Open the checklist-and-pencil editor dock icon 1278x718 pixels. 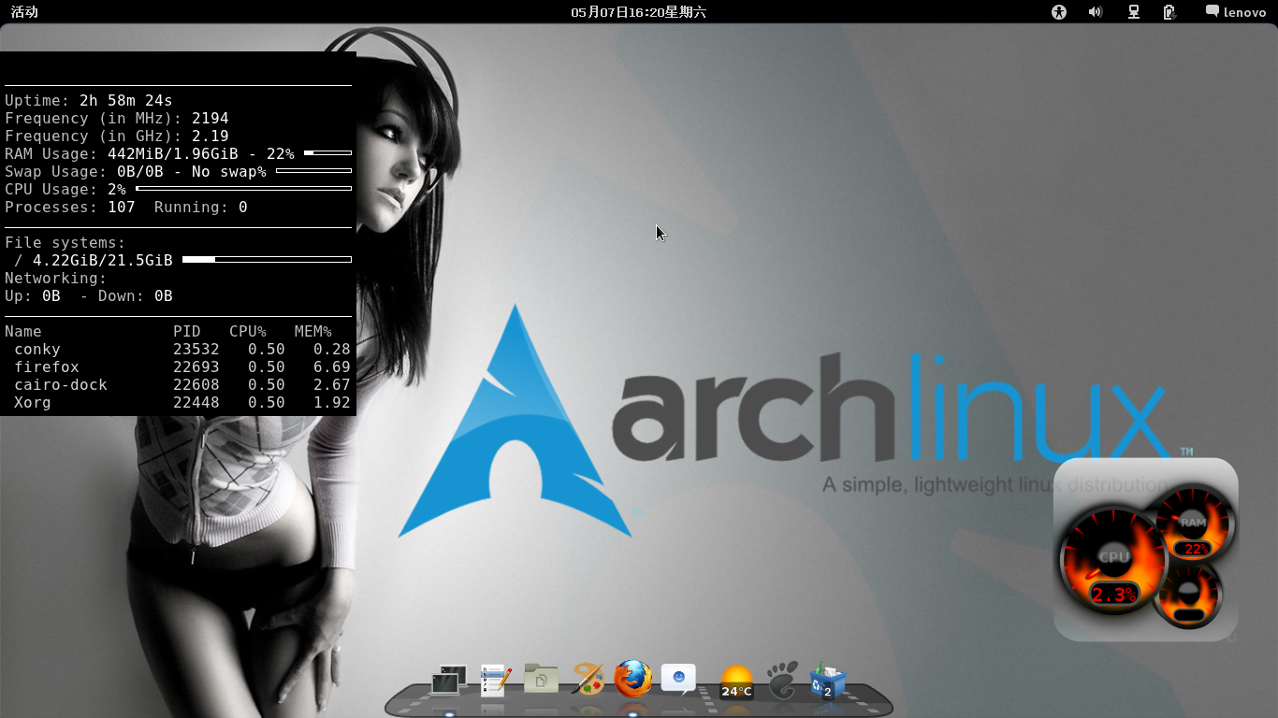495,681
